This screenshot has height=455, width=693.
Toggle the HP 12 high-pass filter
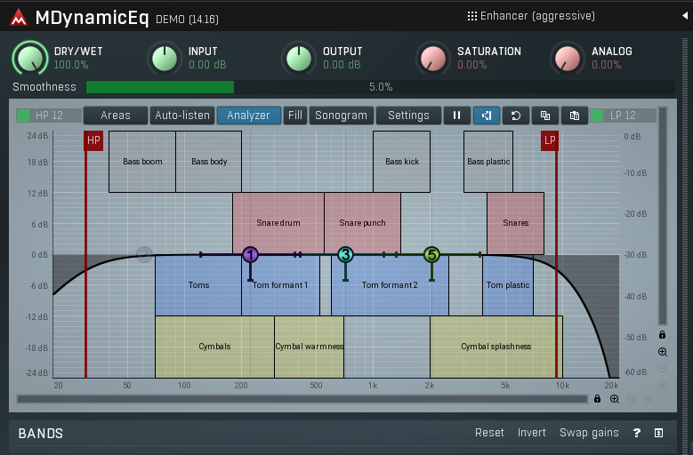pos(49,116)
